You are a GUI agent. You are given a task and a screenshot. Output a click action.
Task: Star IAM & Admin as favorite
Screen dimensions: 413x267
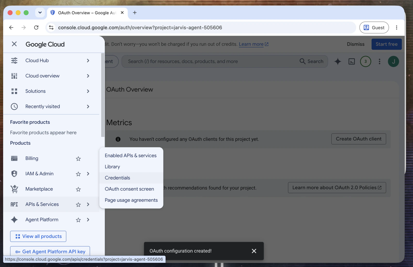[78, 174]
